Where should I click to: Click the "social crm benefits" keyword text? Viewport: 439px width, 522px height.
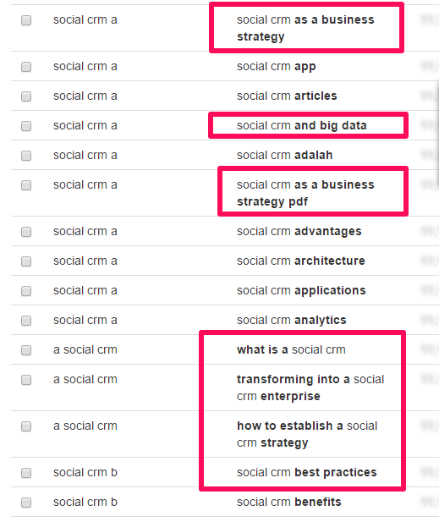coord(289,502)
